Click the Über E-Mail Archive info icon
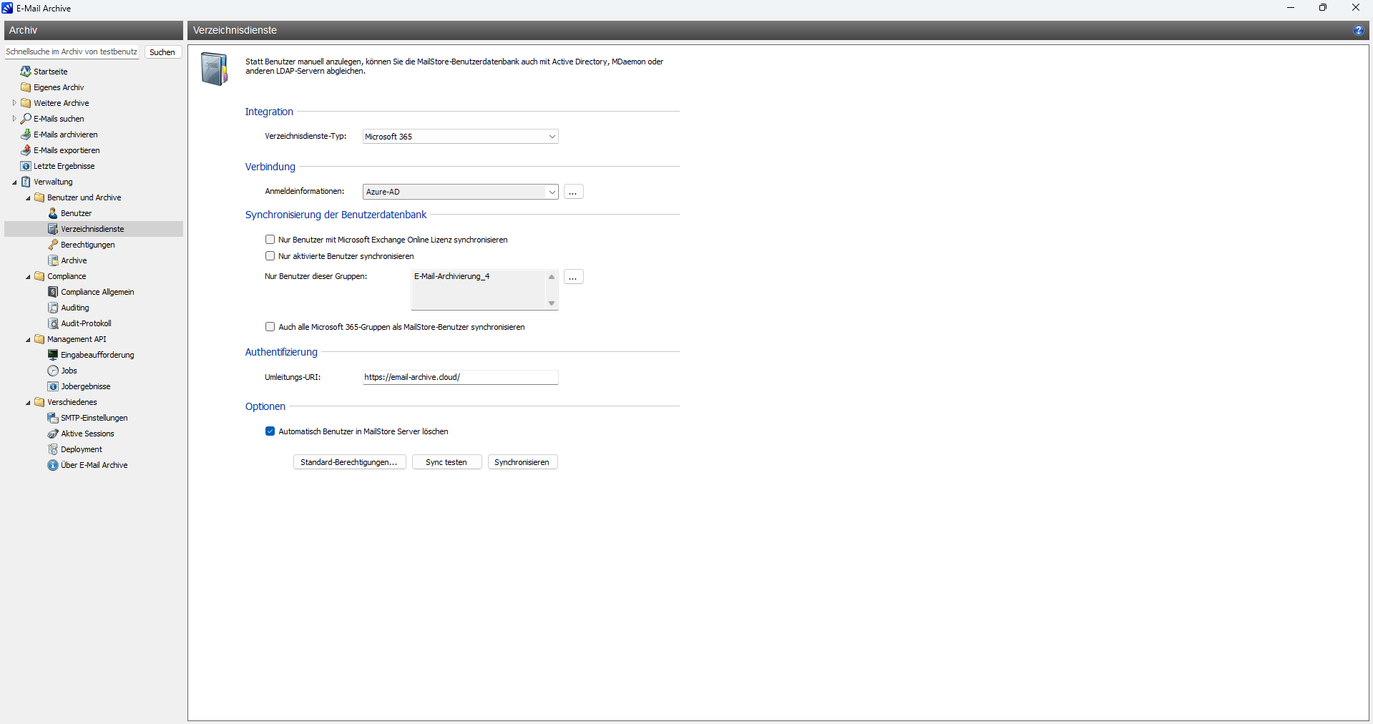 pyautogui.click(x=53, y=465)
